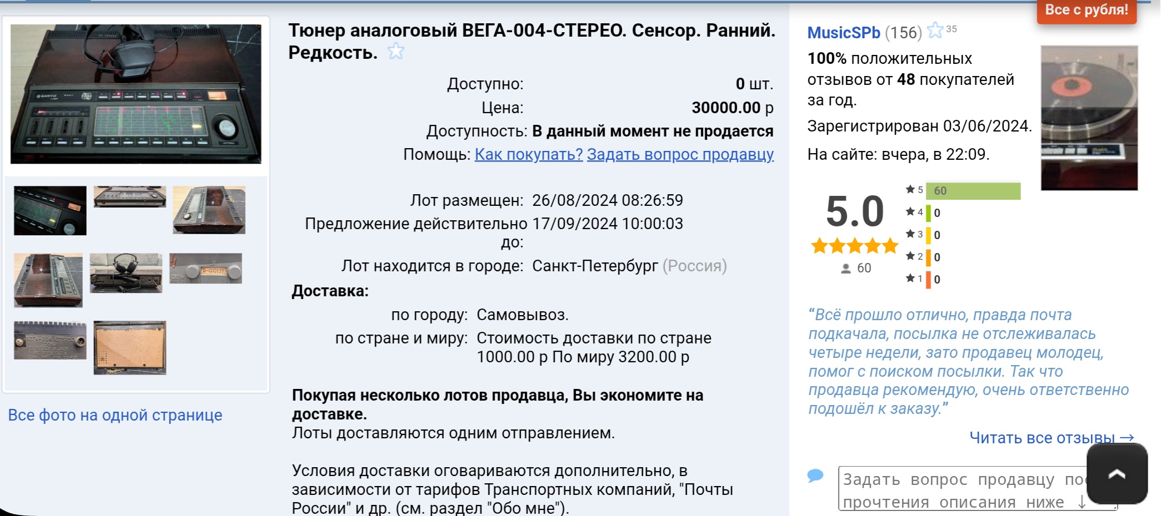Add lot to favorites via title star
Image resolution: width=1171 pixels, height=516 pixels.
coord(396,52)
